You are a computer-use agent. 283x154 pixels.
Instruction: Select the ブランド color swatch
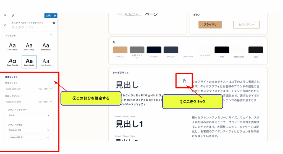pos(120,50)
